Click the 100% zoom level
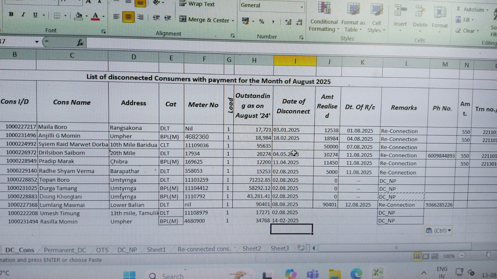The width and height of the screenshot is (497, 279). point(449,256)
